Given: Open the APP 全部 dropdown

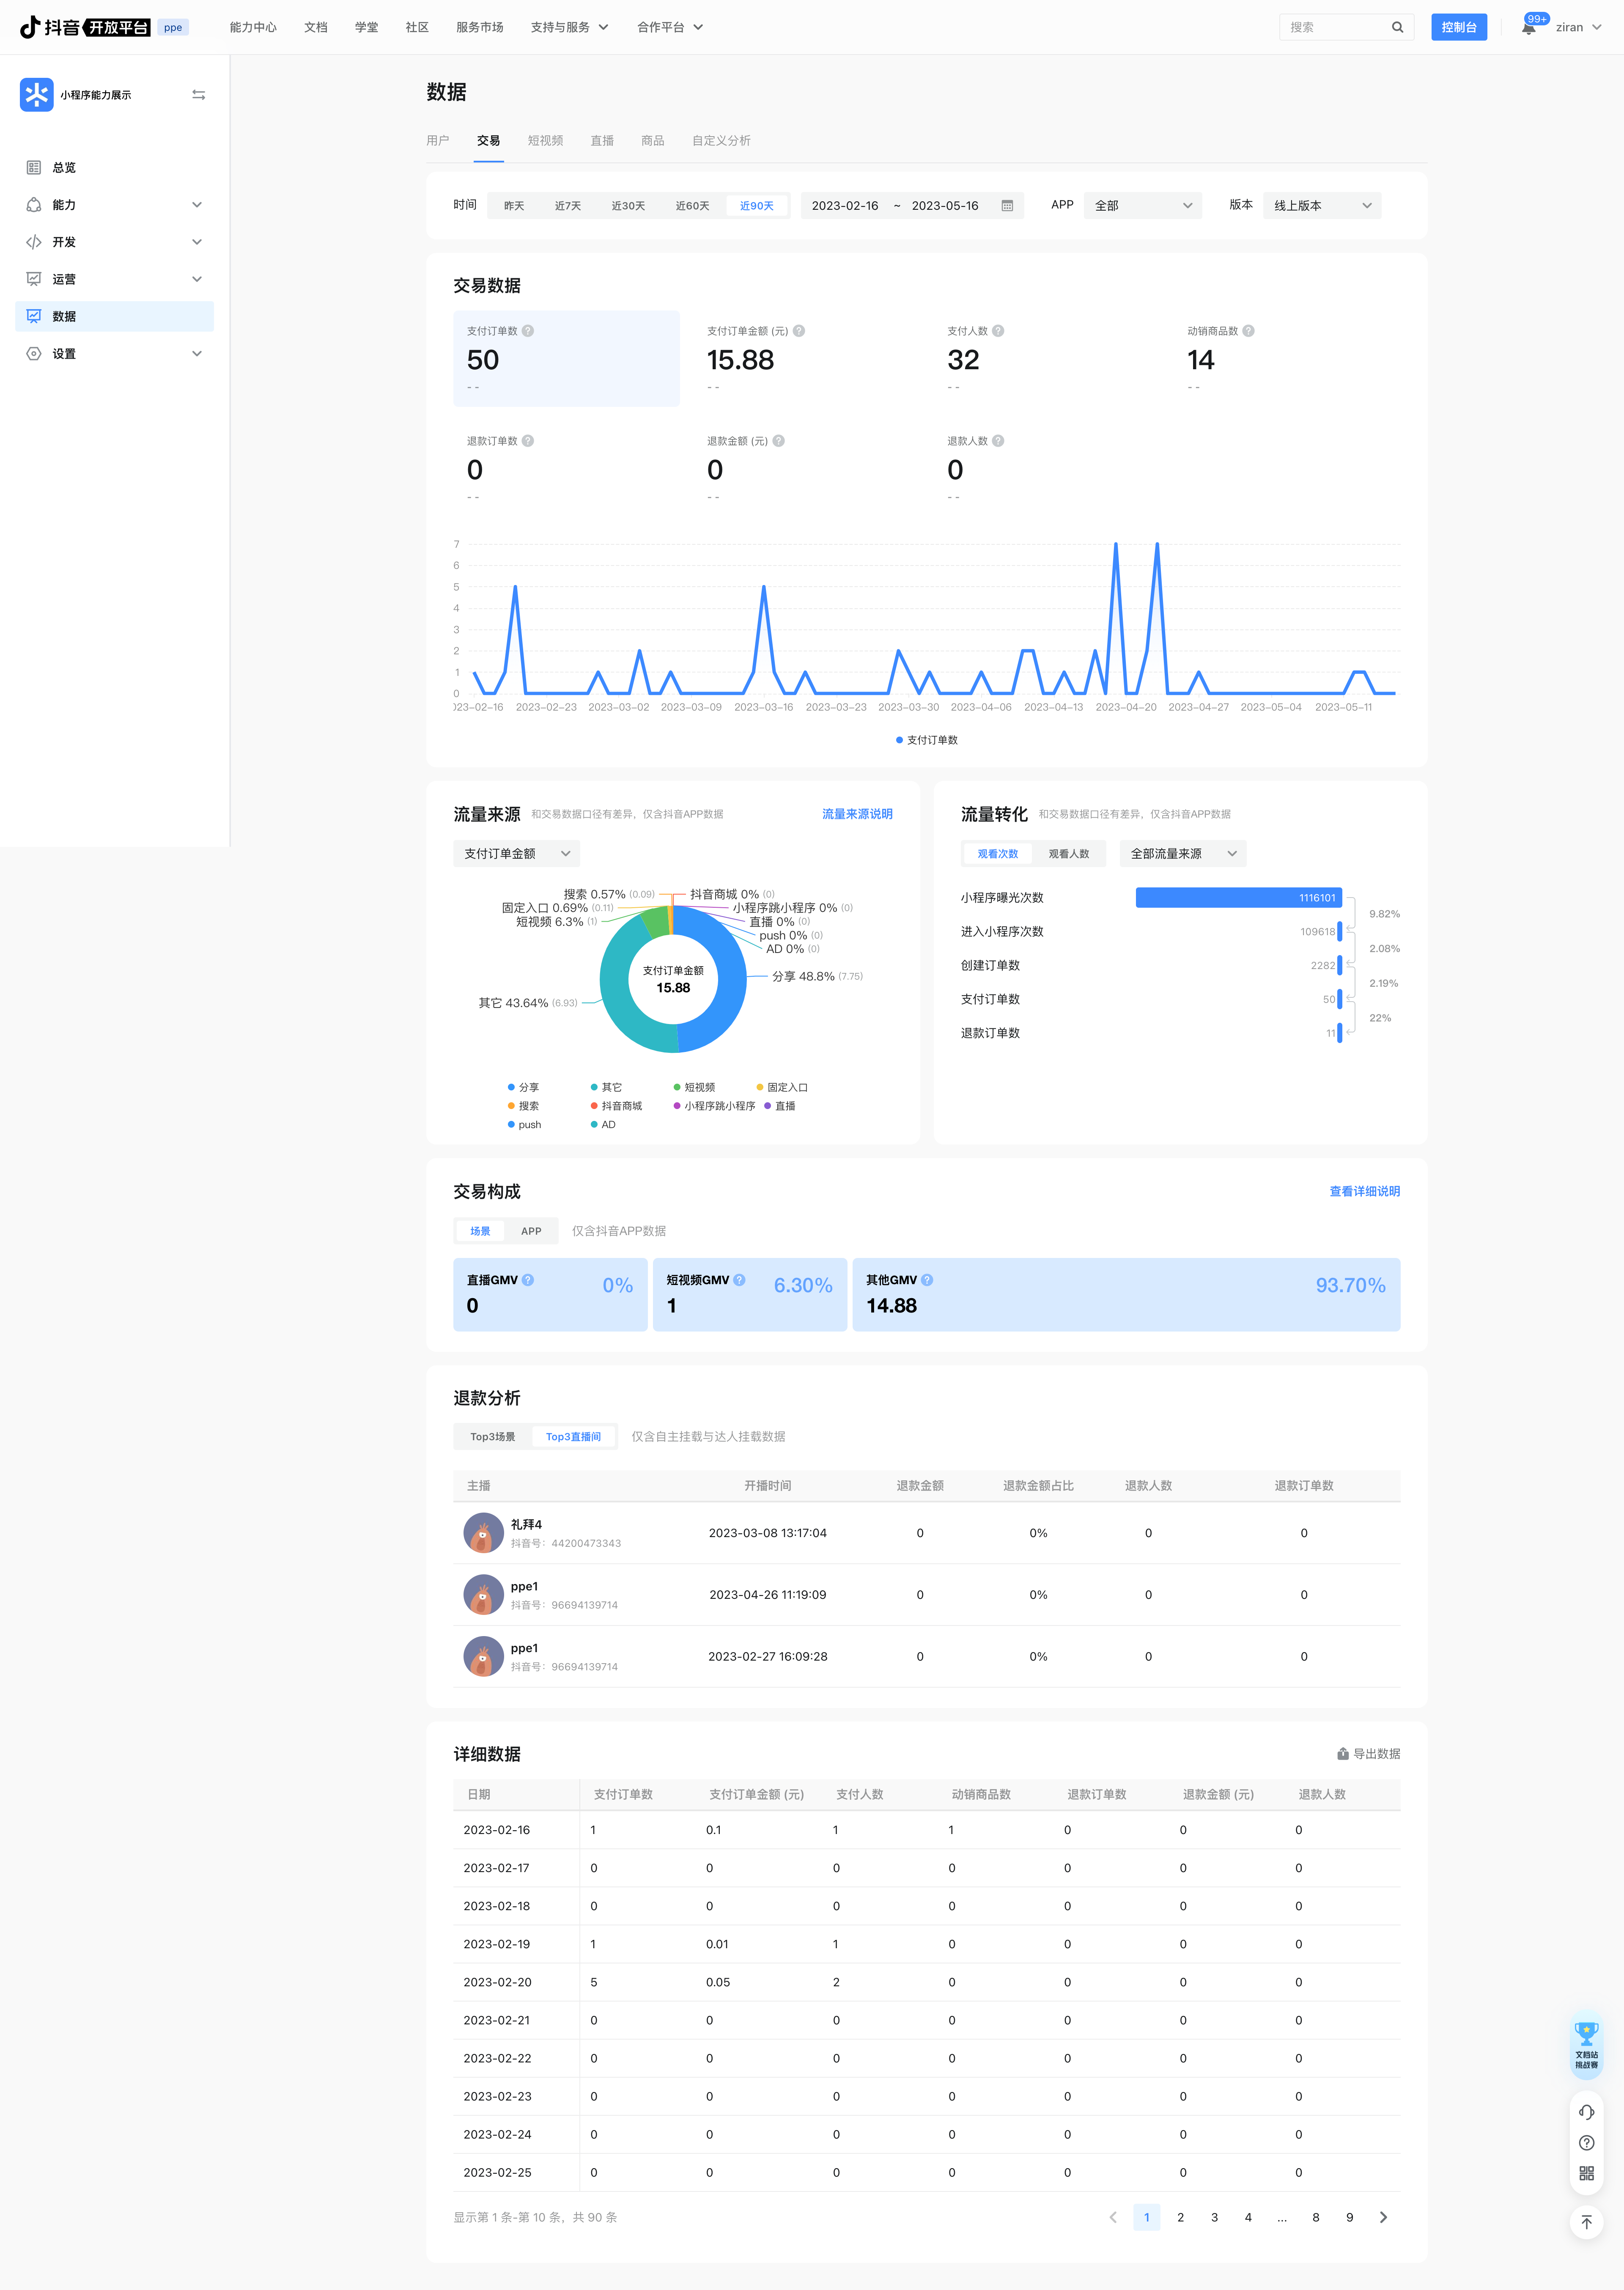Looking at the screenshot, I should [x=1143, y=206].
